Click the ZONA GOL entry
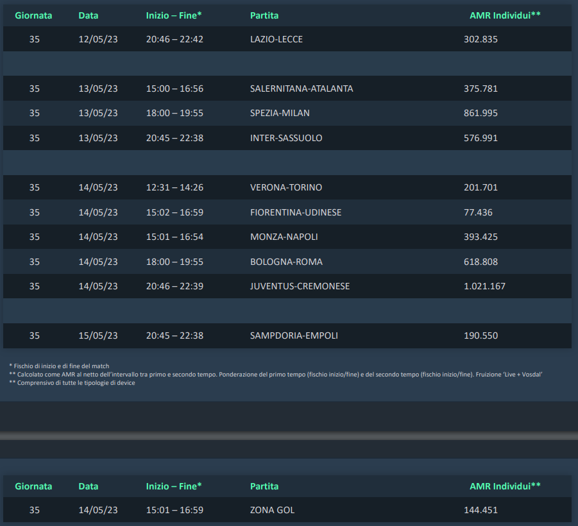 273,510
